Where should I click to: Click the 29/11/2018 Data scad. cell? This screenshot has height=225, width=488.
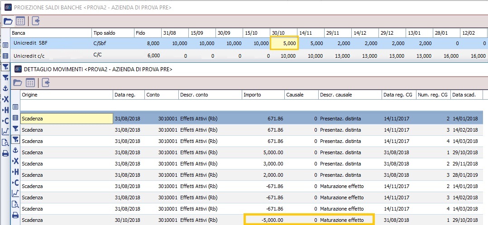coord(467,164)
